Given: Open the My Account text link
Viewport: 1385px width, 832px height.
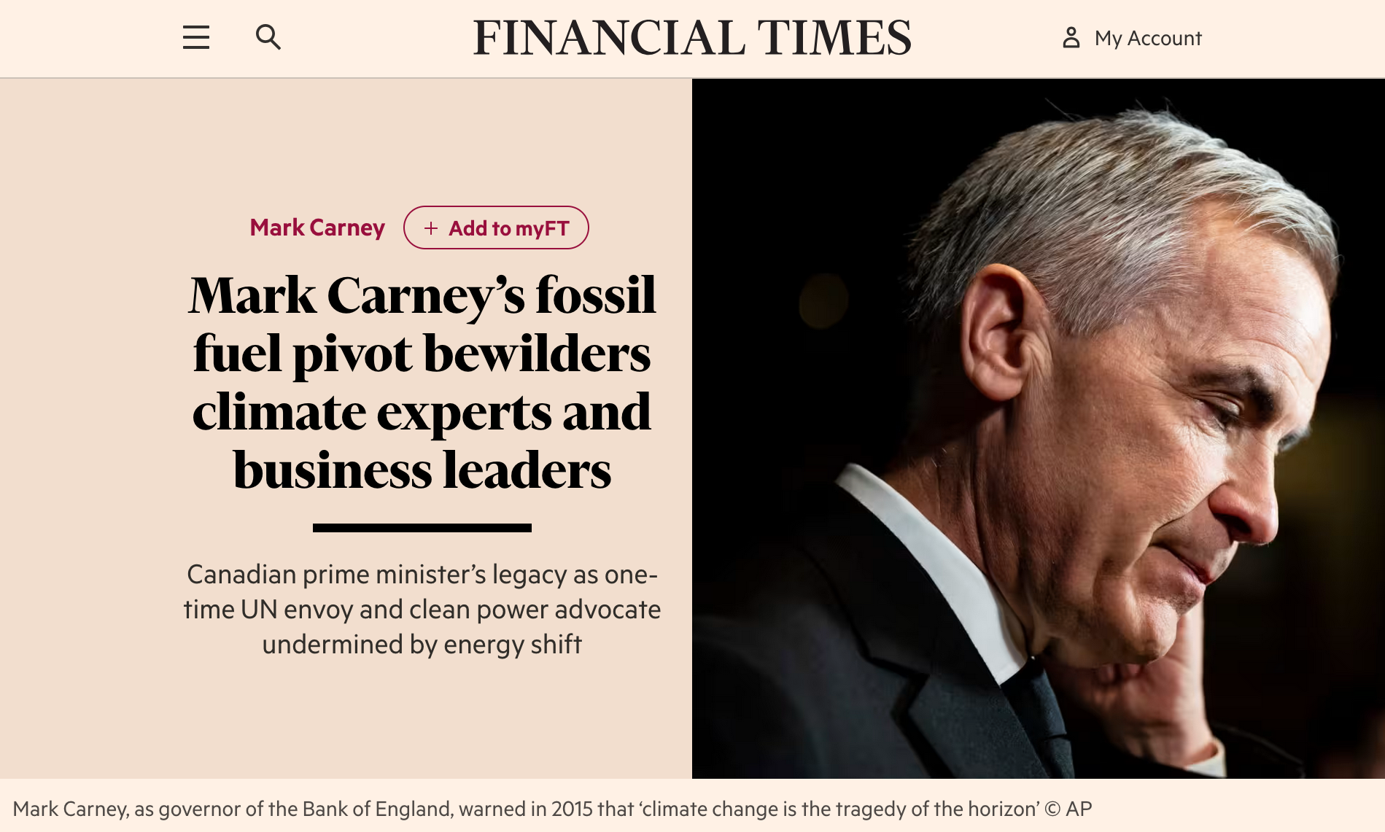Looking at the screenshot, I should pos(1147,38).
